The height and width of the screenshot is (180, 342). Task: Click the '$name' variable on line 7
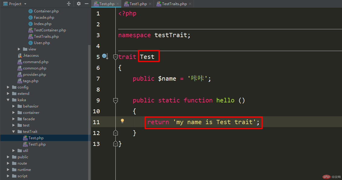(x=167, y=79)
